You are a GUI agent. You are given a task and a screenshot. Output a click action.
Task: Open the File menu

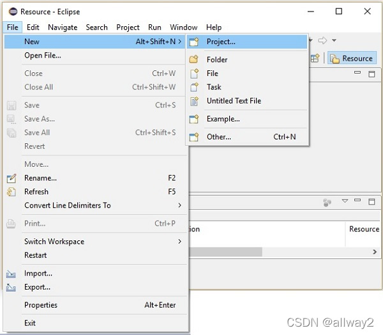[x=13, y=27]
